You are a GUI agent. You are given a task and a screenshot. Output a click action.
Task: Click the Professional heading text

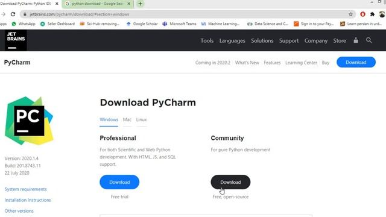tap(118, 138)
